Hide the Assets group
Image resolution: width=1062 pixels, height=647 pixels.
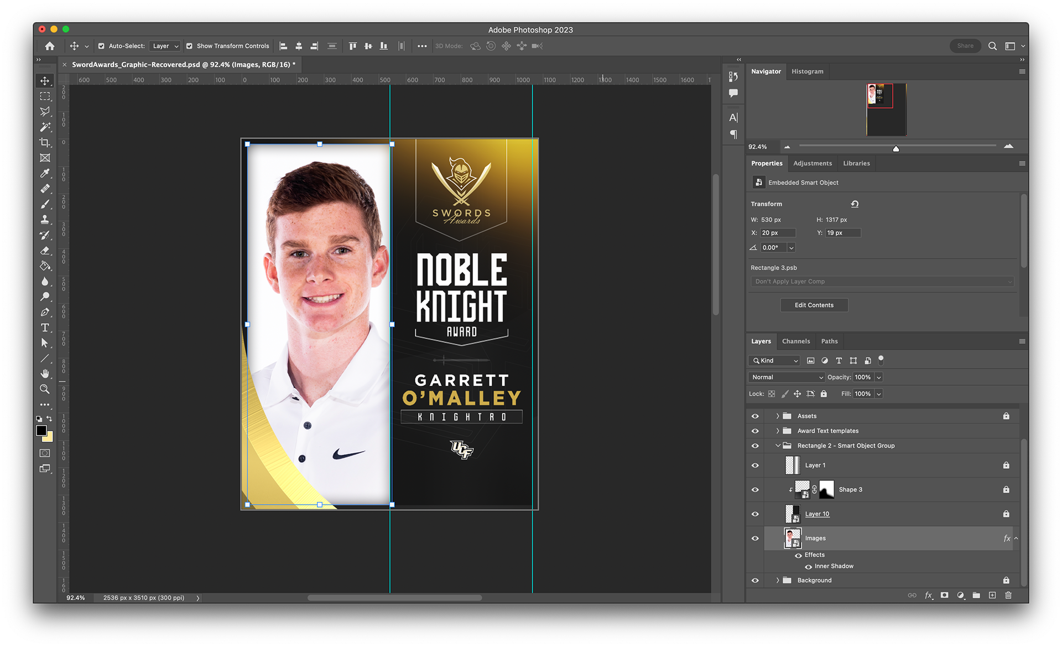pos(755,416)
